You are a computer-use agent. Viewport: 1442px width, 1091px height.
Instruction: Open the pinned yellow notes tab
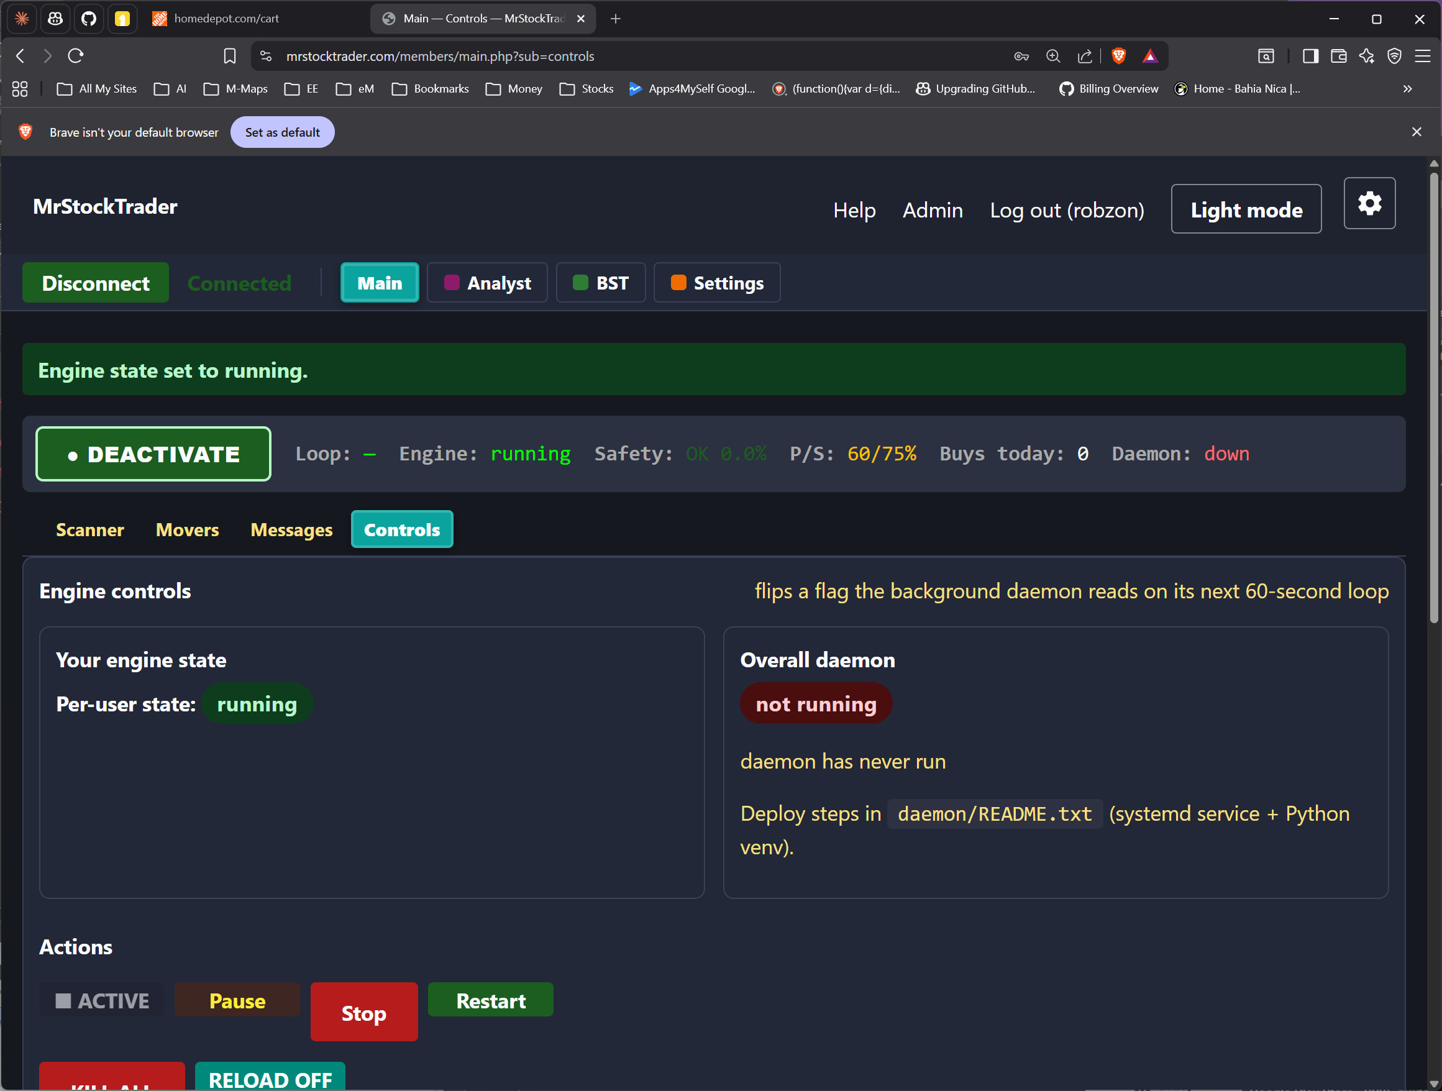[122, 18]
